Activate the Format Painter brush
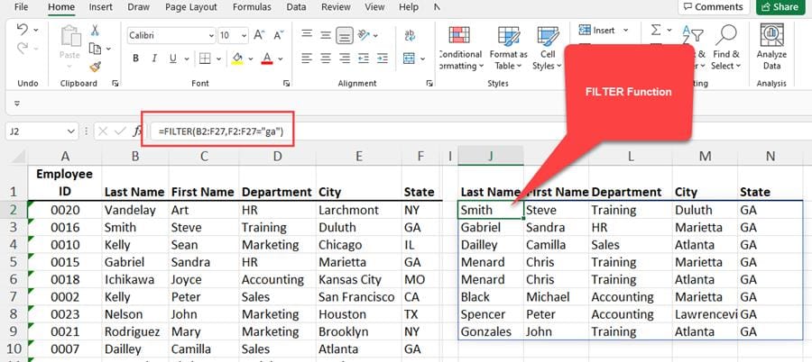 [x=96, y=67]
